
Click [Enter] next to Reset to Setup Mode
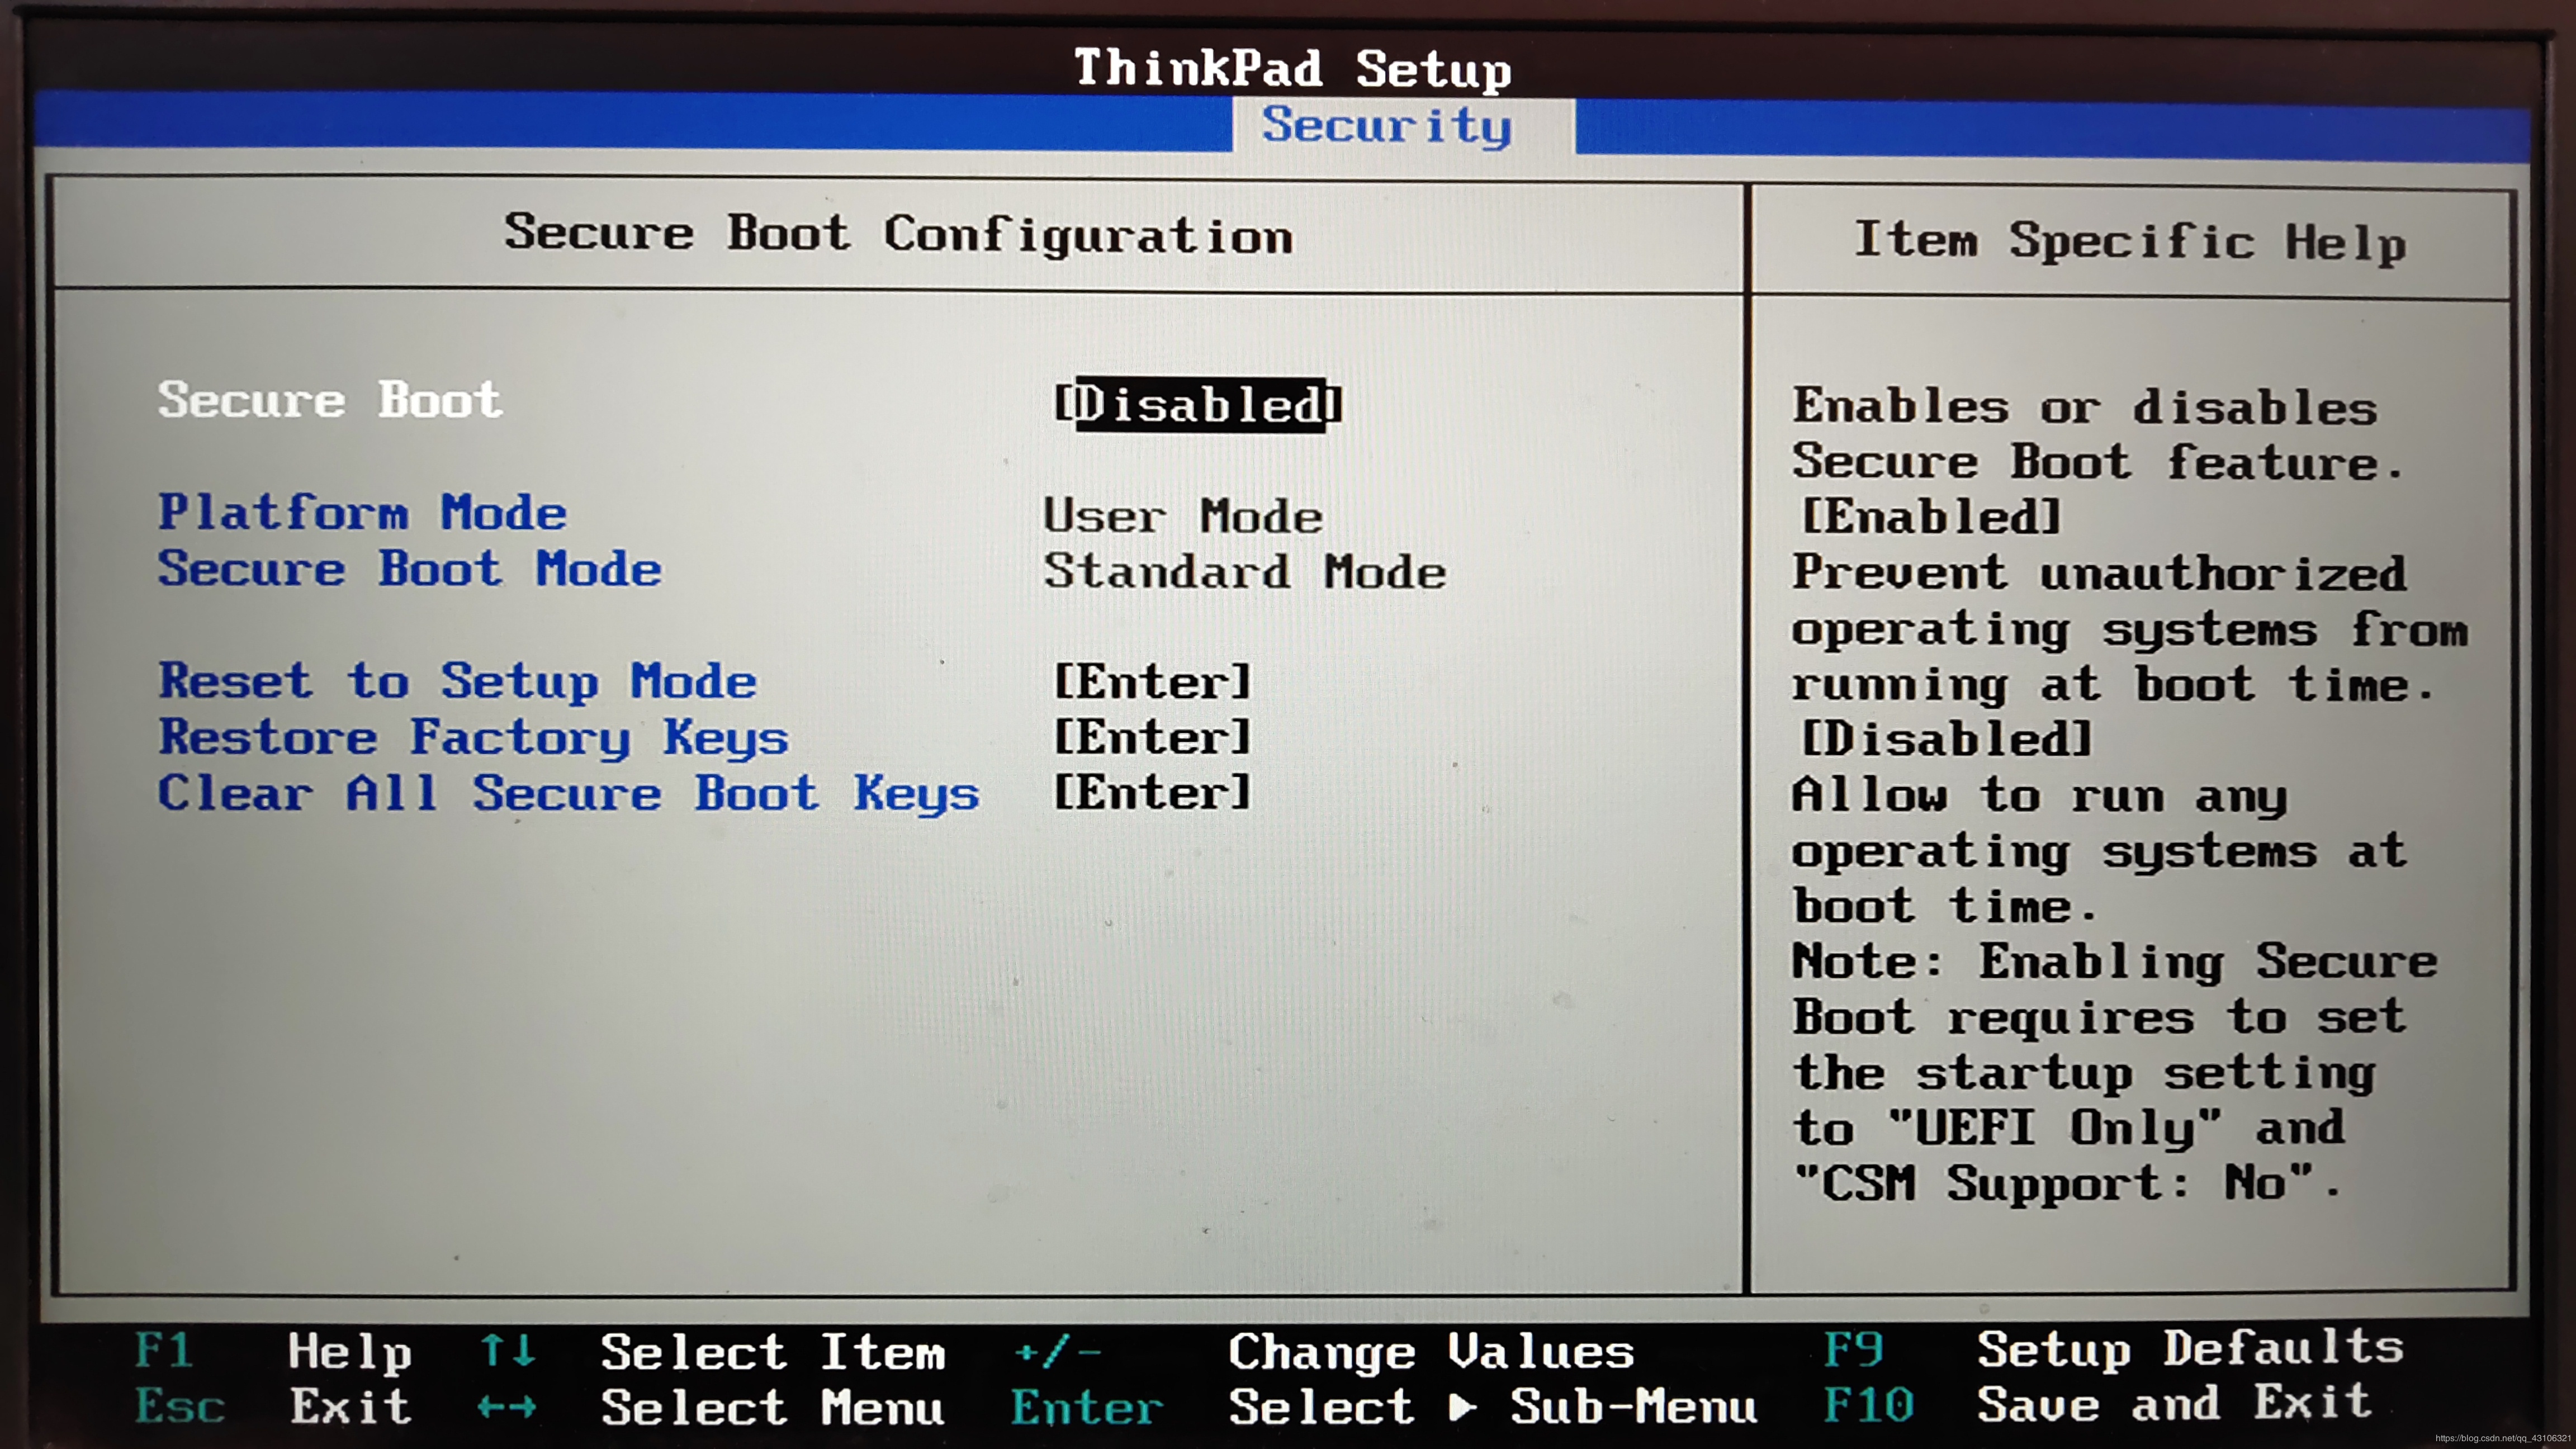(x=1152, y=682)
